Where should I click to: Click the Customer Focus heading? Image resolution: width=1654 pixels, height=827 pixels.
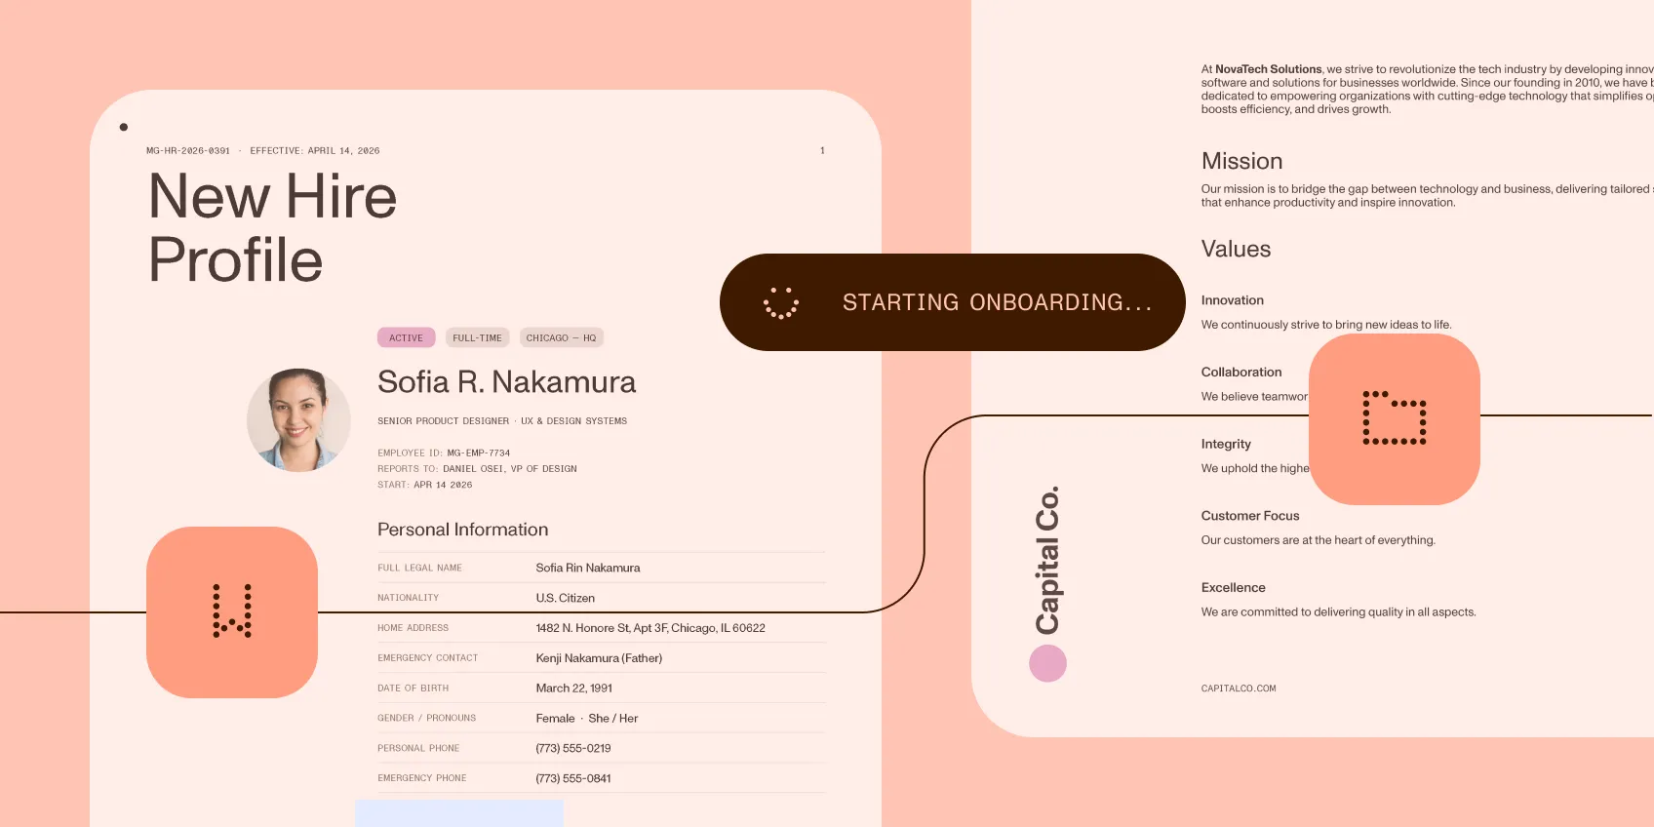(x=1250, y=516)
